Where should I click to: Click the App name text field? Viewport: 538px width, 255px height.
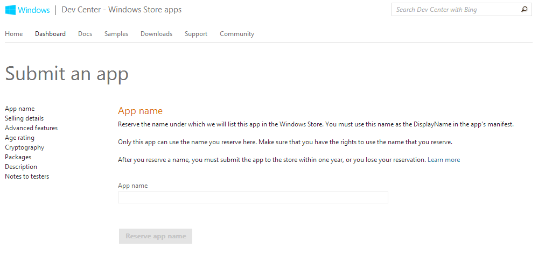point(253,197)
